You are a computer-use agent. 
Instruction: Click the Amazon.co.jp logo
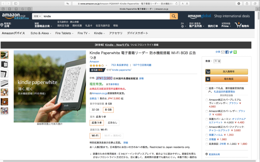tap(14, 16)
